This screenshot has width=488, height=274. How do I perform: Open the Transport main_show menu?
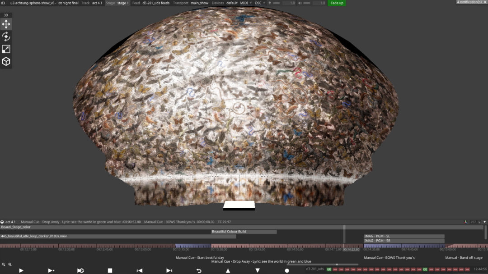191,3
